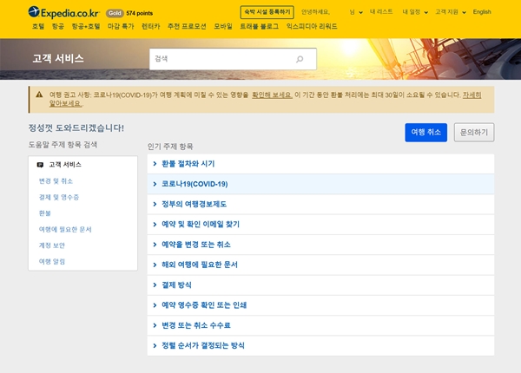This screenshot has height=373, width=521.
Task: Go to the 렌터카 menu item
Action: (154, 28)
